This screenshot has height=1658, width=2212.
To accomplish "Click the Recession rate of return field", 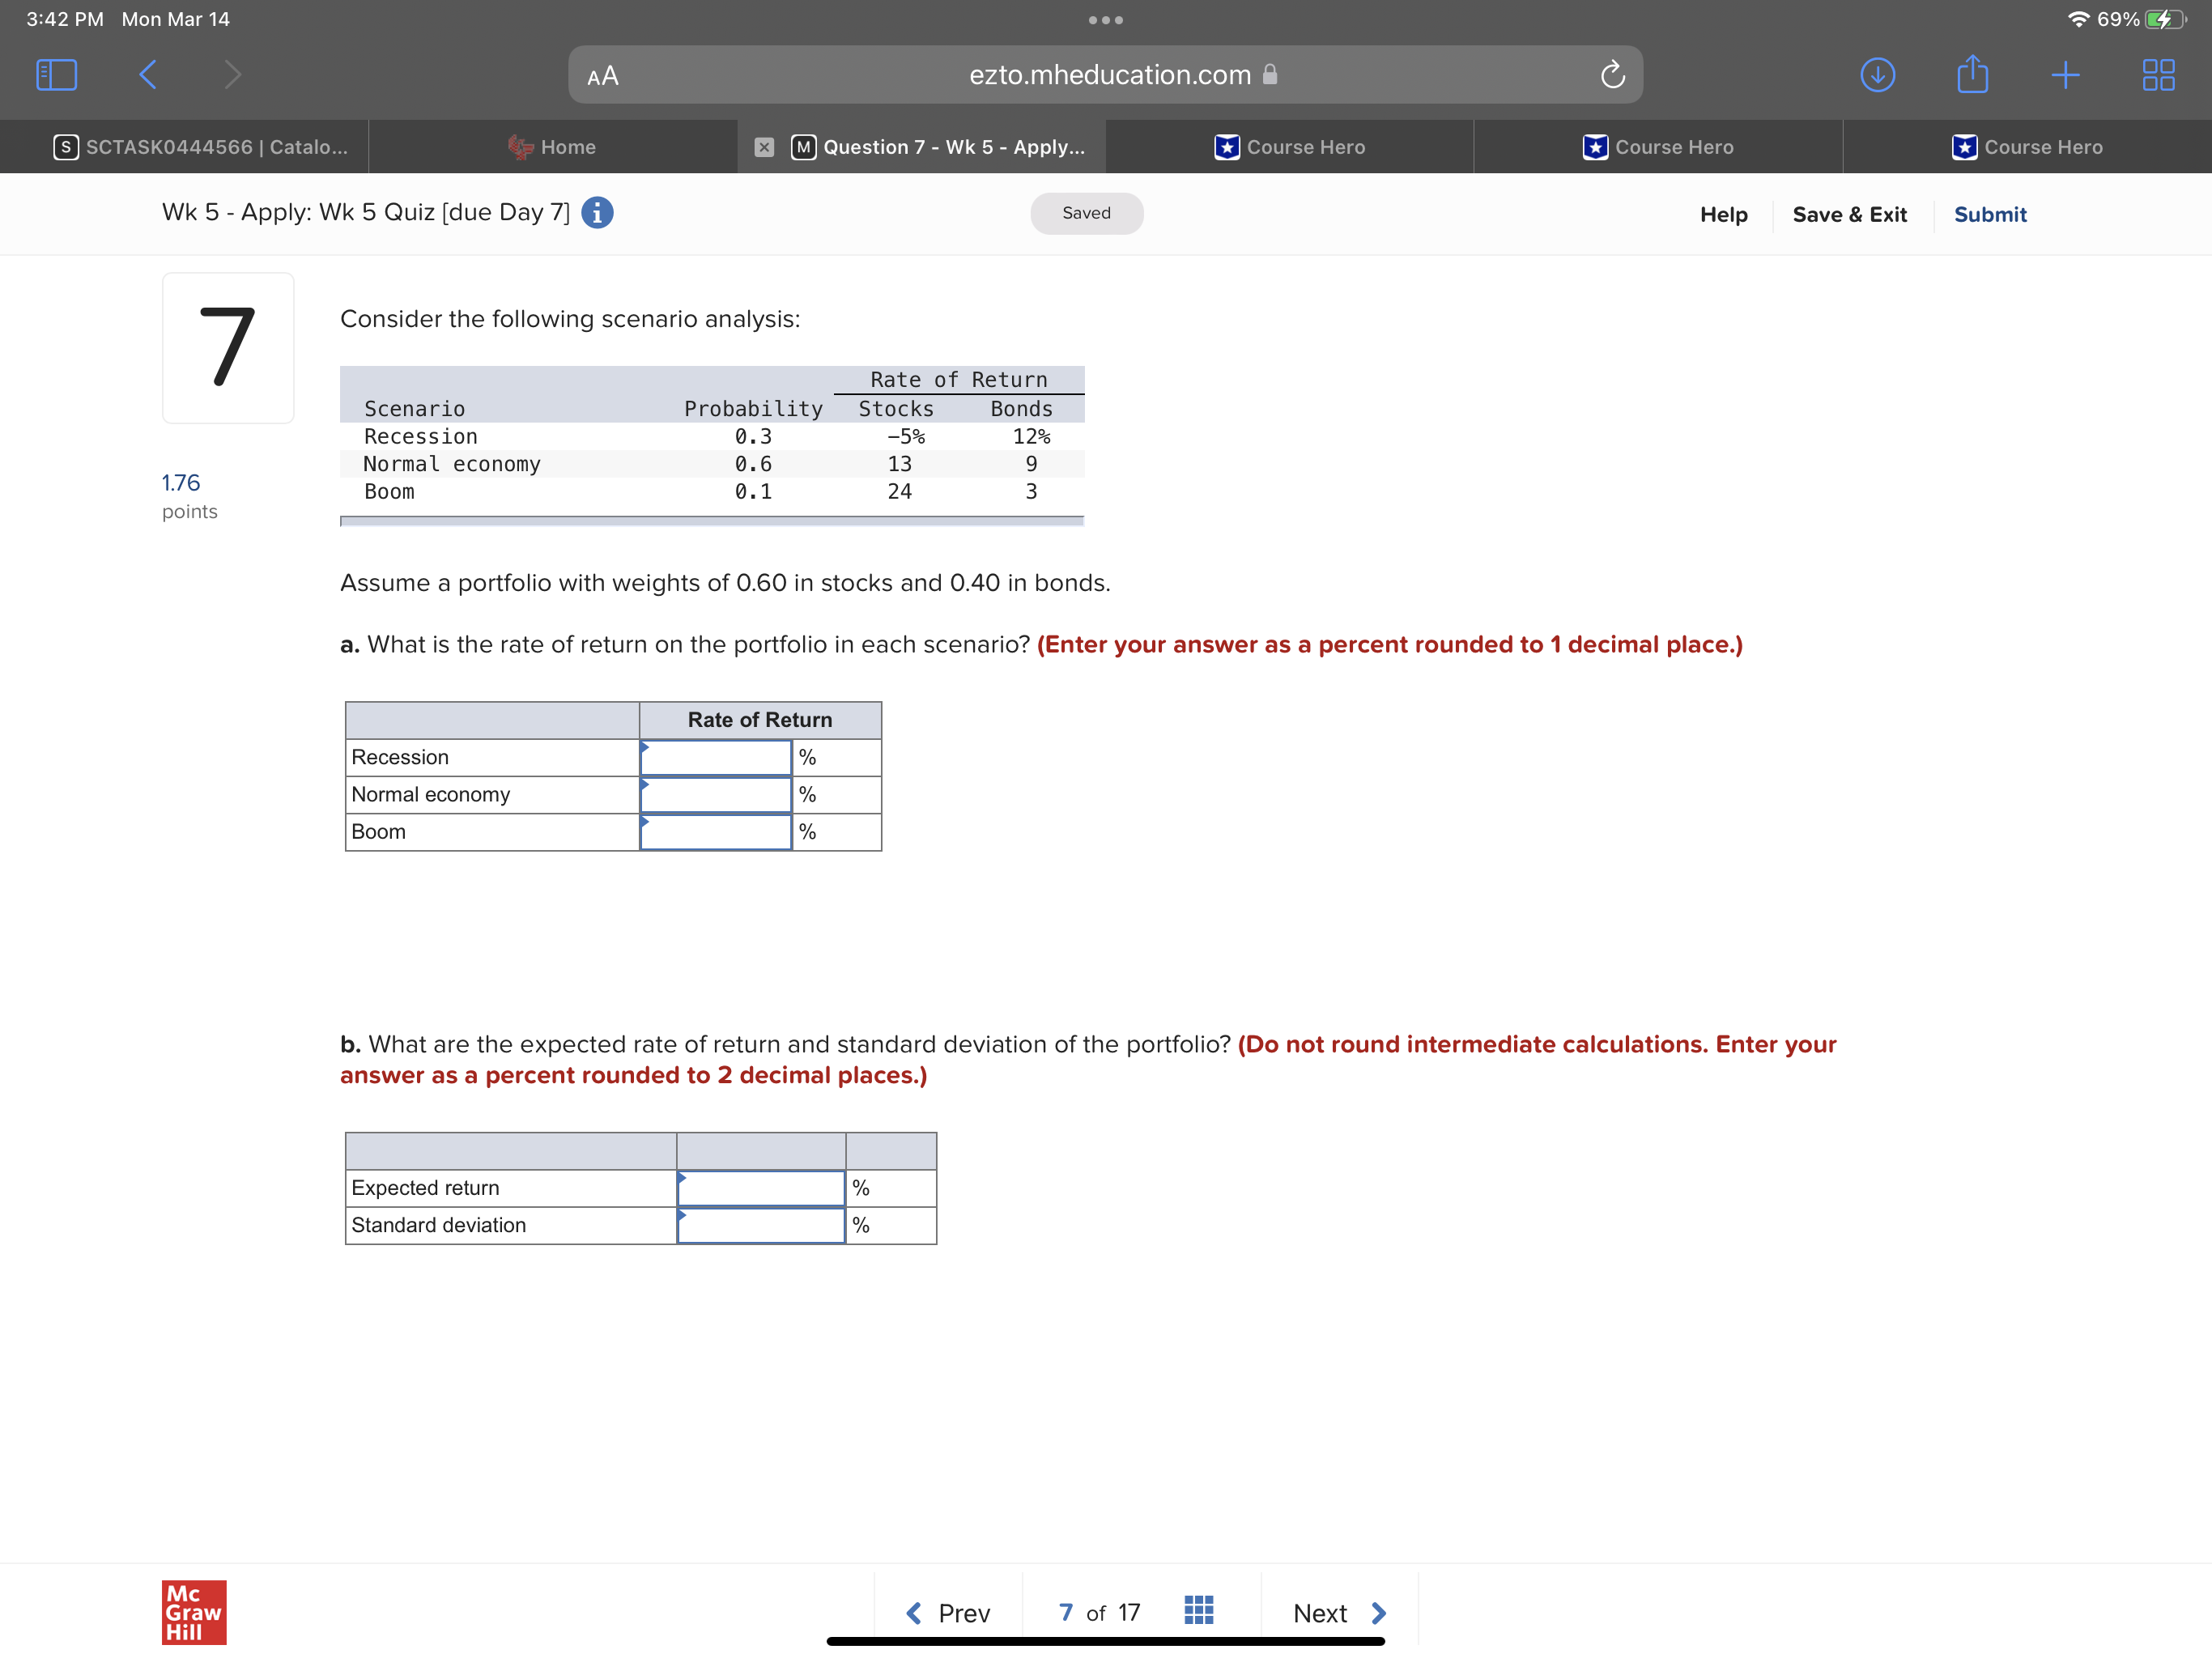I will coord(716,758).
